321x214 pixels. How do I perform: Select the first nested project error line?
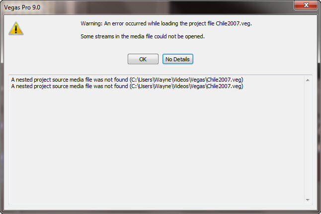coord(127,80)
